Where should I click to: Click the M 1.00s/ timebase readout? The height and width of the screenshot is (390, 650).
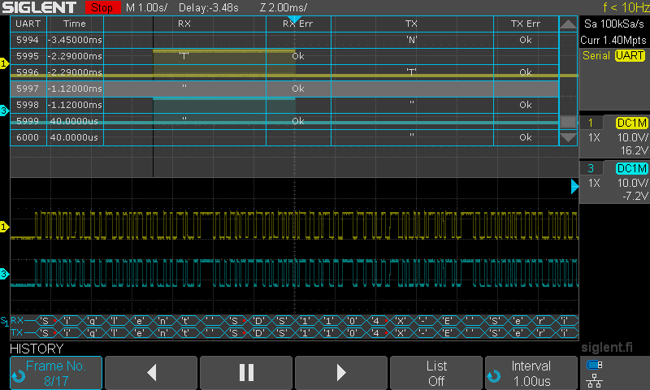click(x=147, y=7)
